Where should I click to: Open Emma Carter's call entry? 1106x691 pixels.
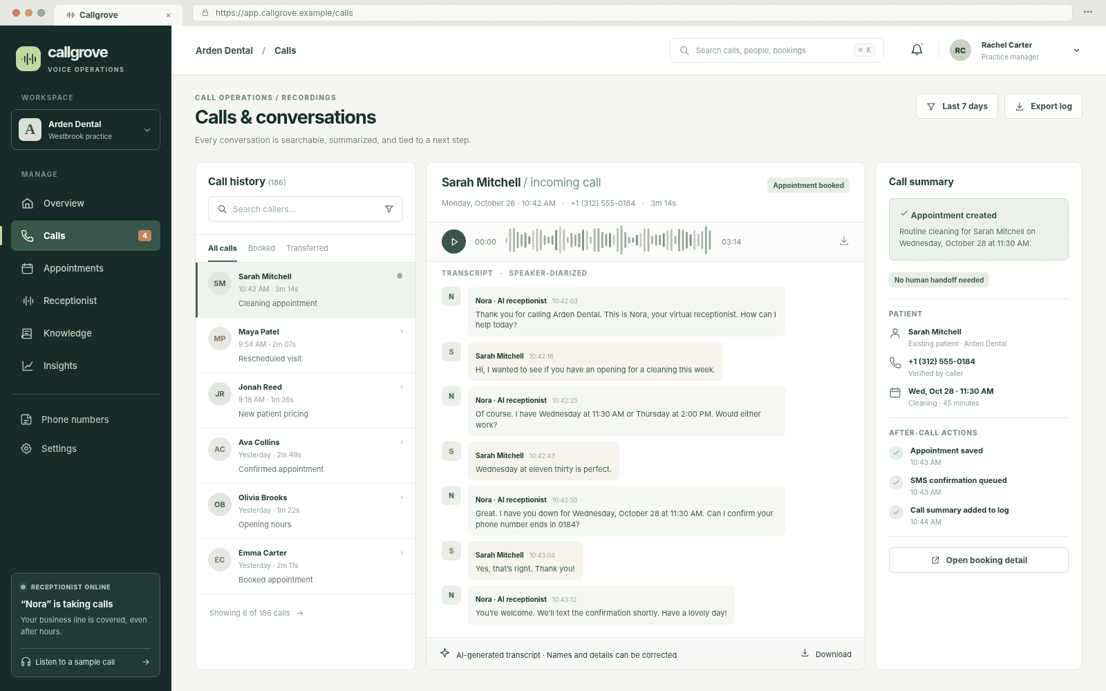coord(306,566)
